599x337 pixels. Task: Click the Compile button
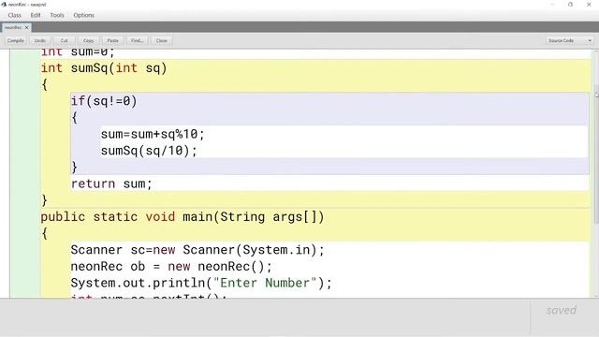15,40
